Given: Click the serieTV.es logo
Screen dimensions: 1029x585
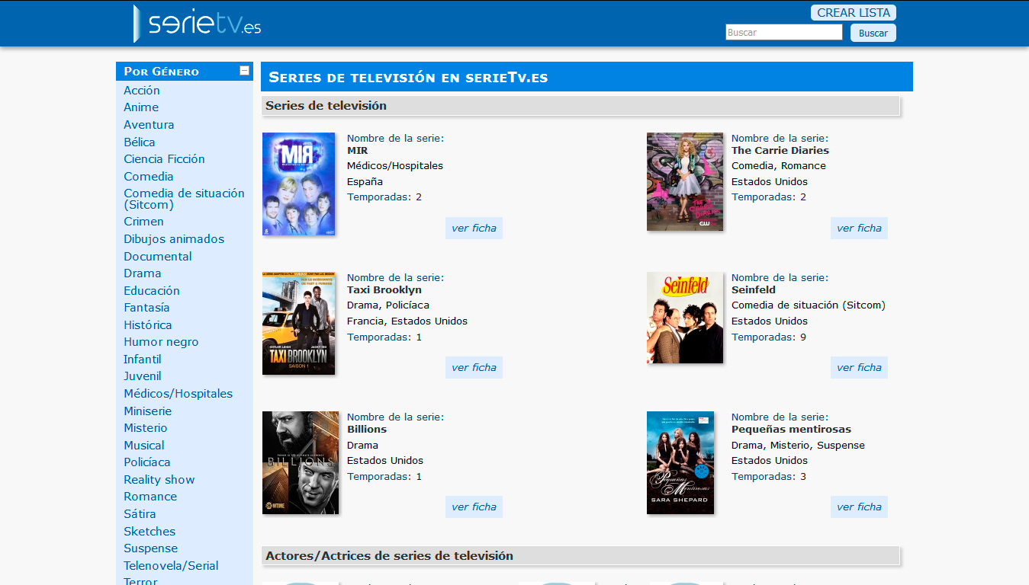Looking at the screenshot, I should pos(198,24).
